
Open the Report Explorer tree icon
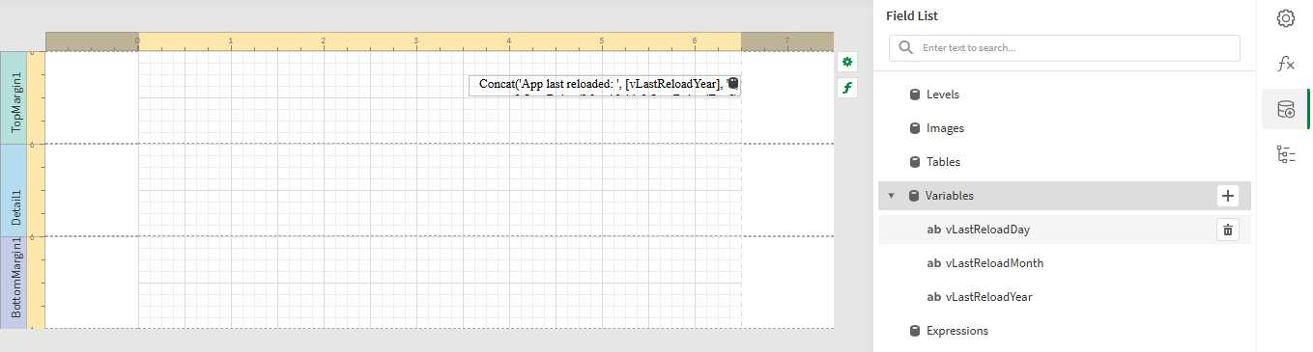[x=1285, y=154]
